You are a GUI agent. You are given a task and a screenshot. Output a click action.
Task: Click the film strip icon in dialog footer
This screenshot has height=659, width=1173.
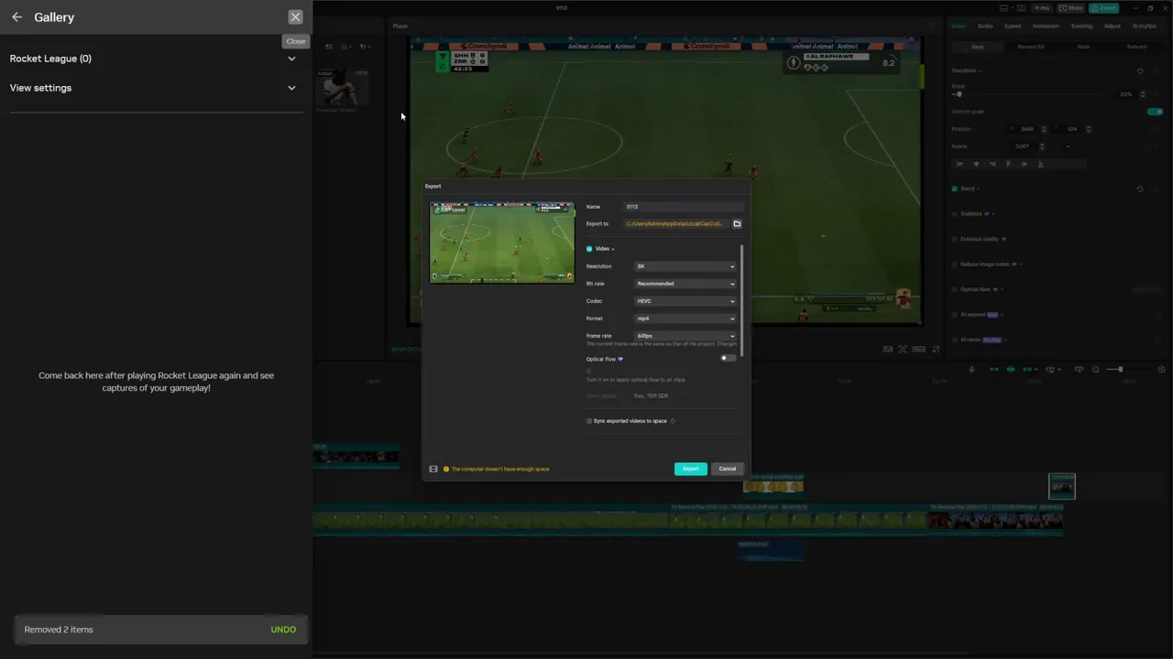[433, 470]
